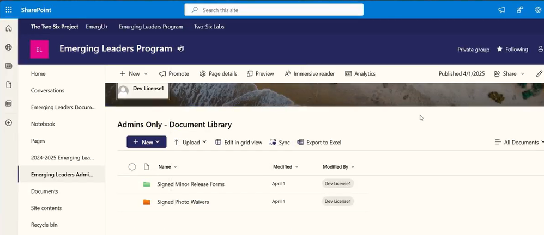
Task: Open My files page icon in rail
Action: tap(9, 84)
